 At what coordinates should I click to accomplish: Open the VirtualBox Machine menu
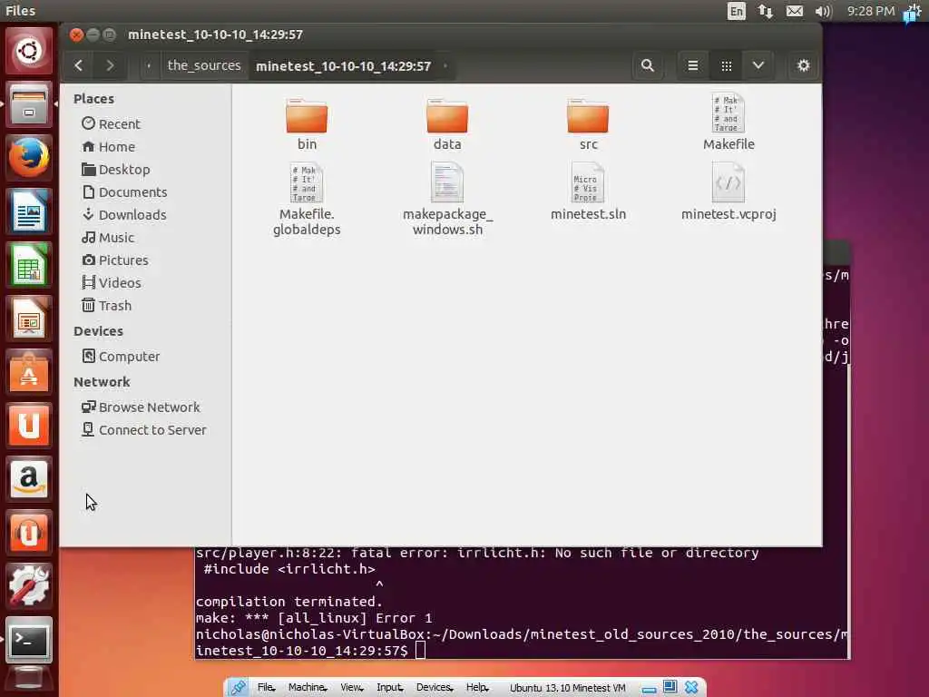tap(308, 688)
